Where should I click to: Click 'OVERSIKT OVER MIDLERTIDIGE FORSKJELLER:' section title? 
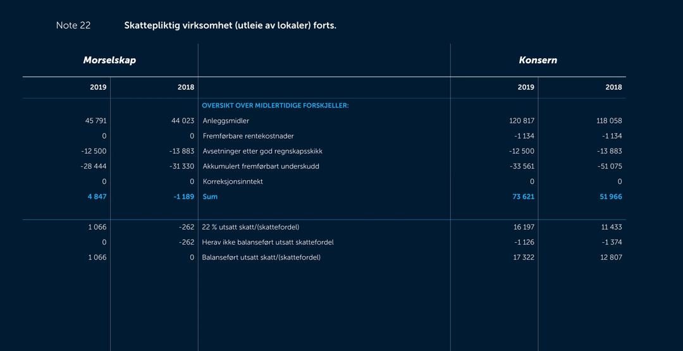coord(275,106)
